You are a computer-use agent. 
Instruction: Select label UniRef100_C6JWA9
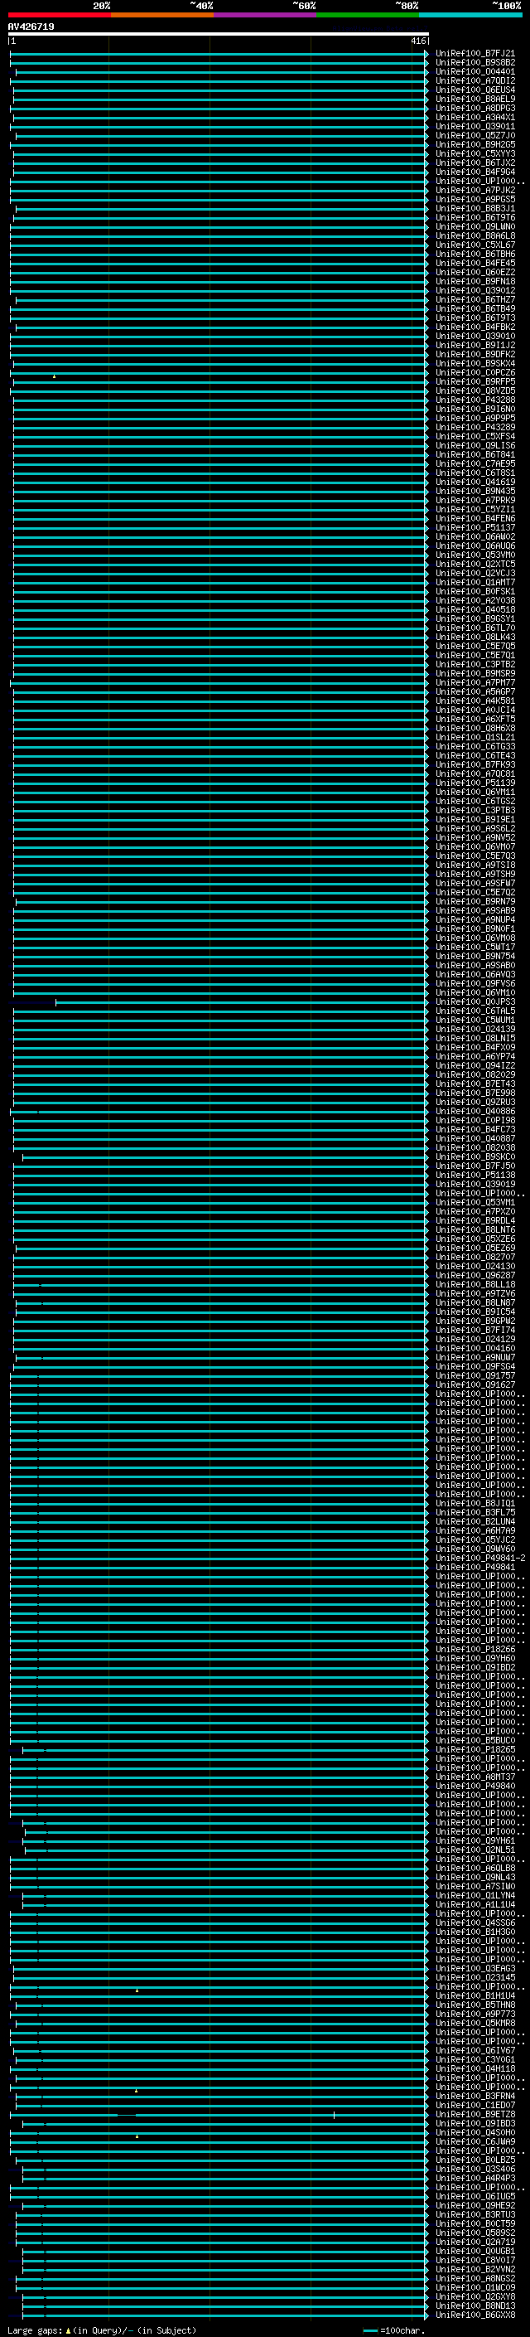tap(475, 2142)
